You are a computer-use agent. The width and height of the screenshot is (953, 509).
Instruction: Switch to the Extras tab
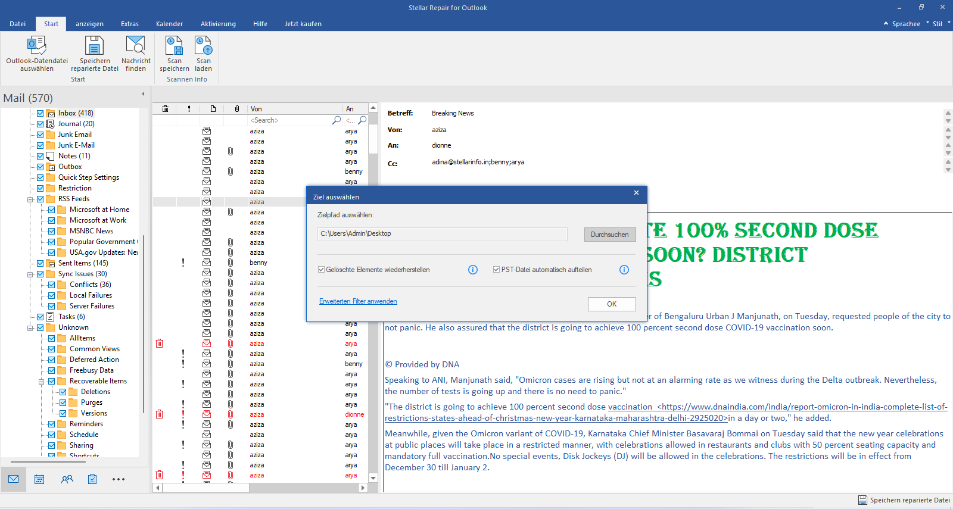(129, 24)
